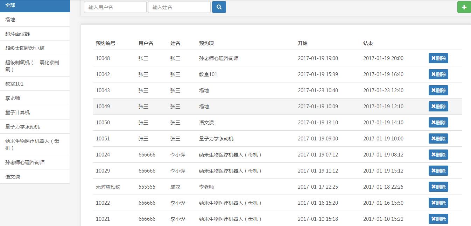The height and width of the screenshot is (226, 471).
Task: Click the end time 2017-01-10 15:22
Action: pos(383,219)
